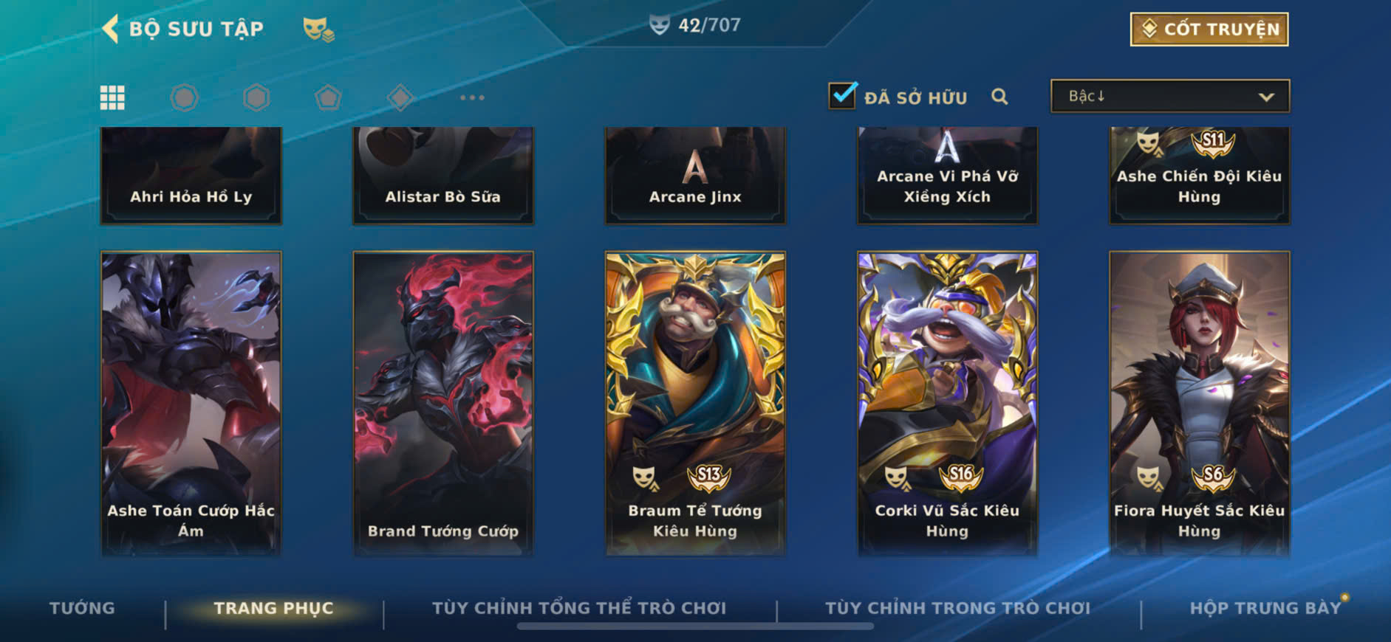
Task: Open skin search magnifier icon
Action: point(999,97)
